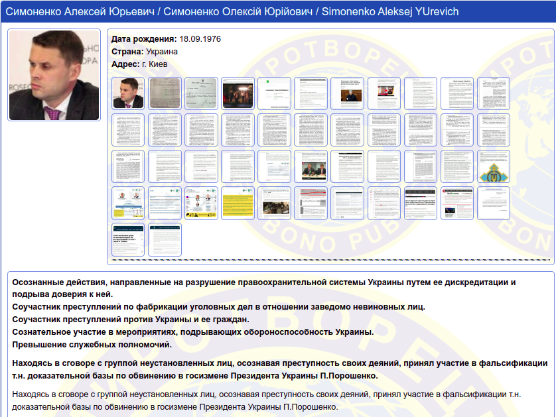Open the article thumbnail with a man in dark clothing

pyautogui.click(x=347, y=93)
